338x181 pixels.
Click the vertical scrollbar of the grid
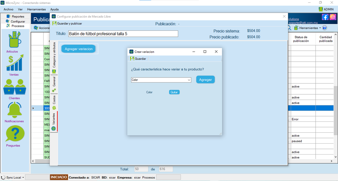(x=335, y=110)
